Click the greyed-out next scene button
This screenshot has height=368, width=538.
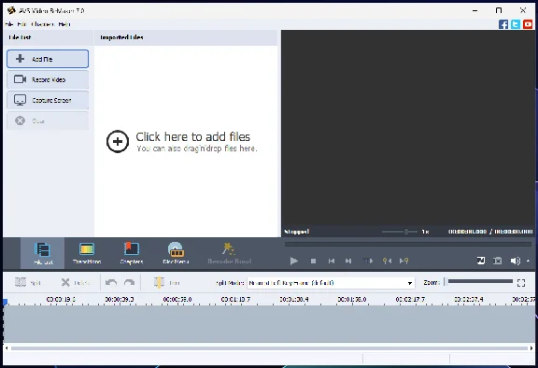click(x=367, y=261)
